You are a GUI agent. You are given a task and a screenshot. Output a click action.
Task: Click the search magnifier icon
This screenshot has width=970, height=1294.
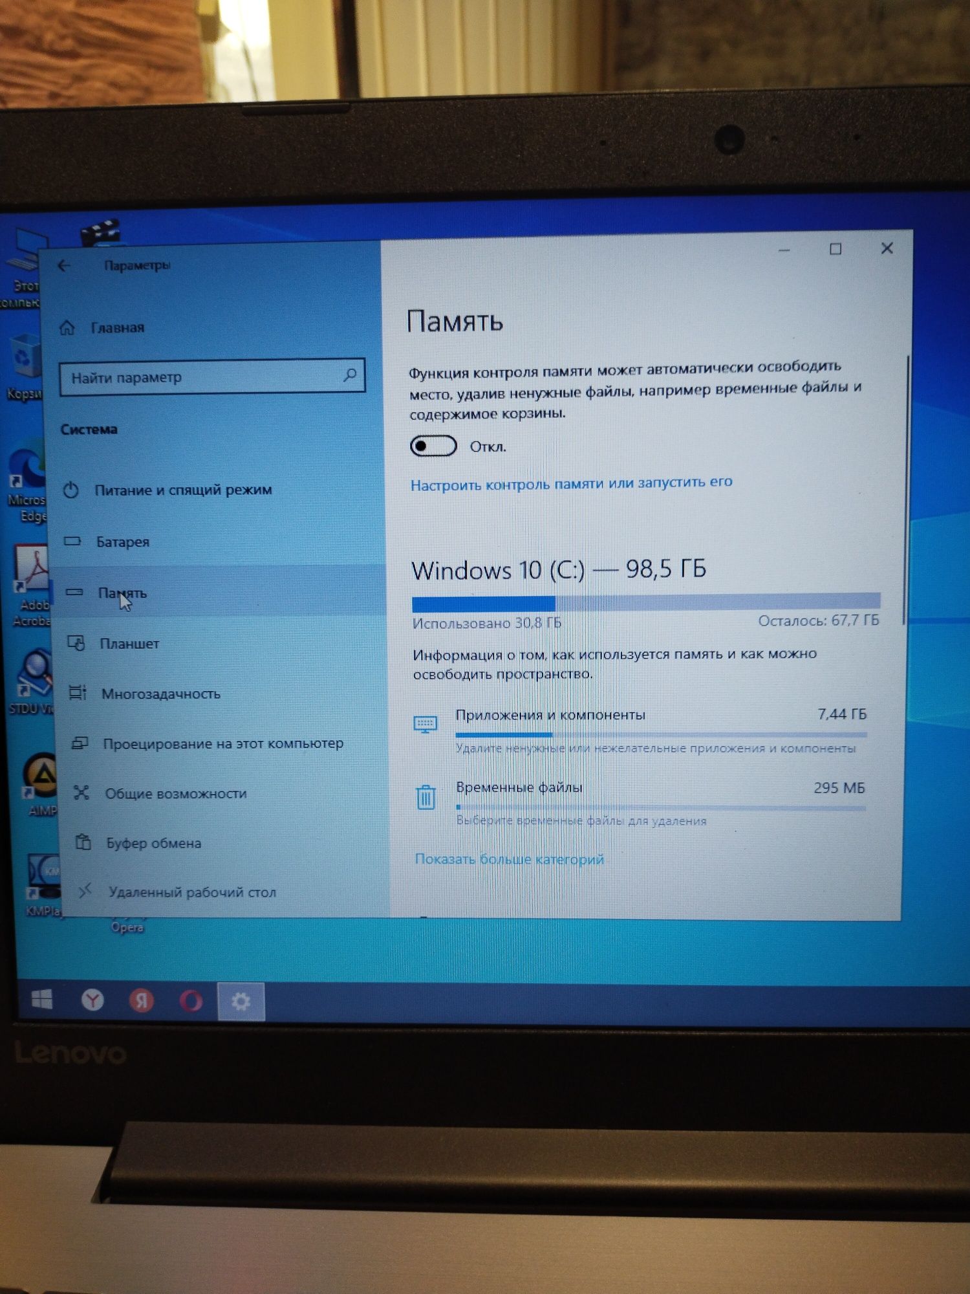click(x=350, y=375)
